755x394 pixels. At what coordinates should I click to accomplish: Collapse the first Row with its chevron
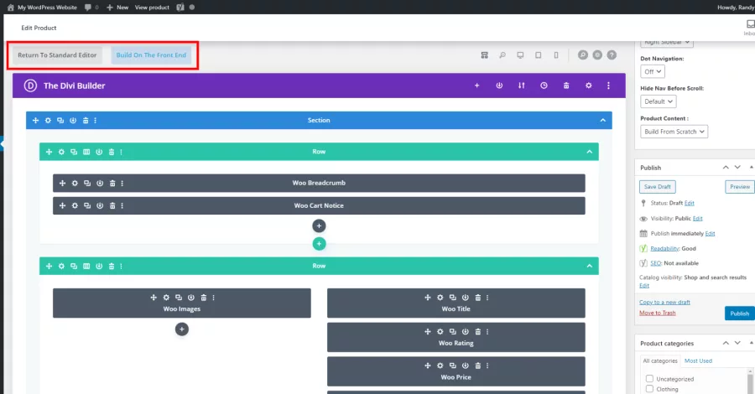coord(590,152)
